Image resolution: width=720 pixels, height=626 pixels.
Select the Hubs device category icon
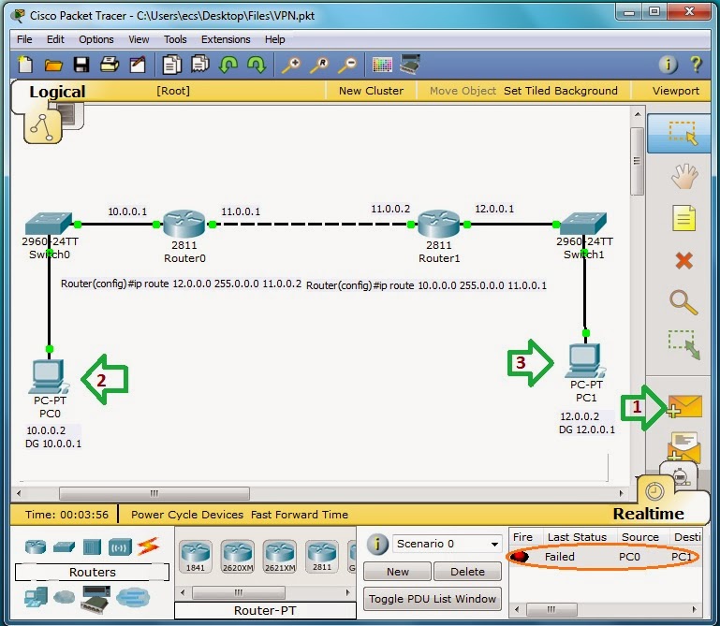click(x=92, y=547)
